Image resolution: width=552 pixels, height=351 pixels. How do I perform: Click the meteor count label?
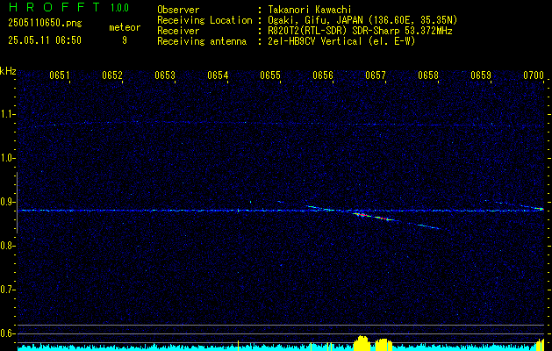pos(125,27)
